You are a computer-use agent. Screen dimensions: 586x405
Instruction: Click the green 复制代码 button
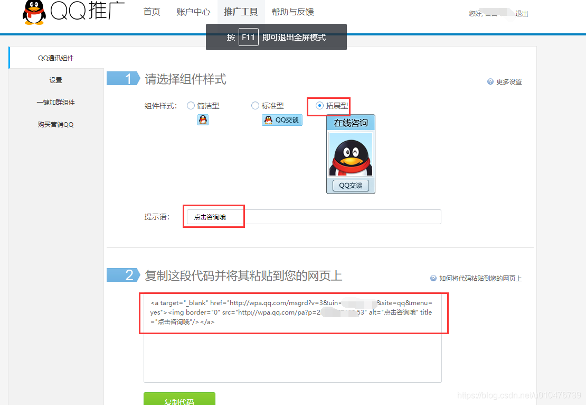(x=179, y=399)
